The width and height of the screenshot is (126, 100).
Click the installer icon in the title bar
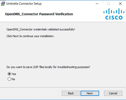pyautogui.click(x=3, y=4)
